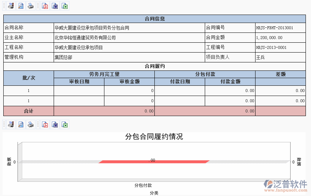Click the 劳务月完工里 group header
Image resolution: width=311 pixels, height=196 pixels.
(104, 74)
